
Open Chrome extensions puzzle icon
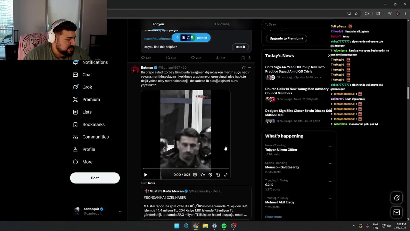point(367,13)
